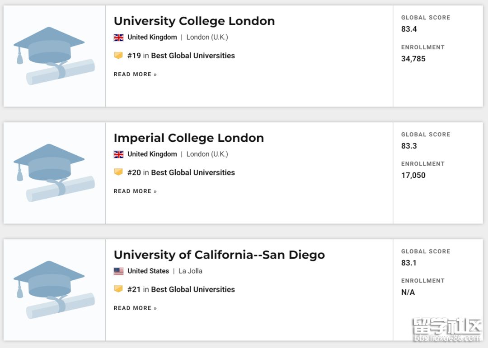Click the 17,050 enrollment value
This screenshot has height=348, width=488.
coord(413,176)
